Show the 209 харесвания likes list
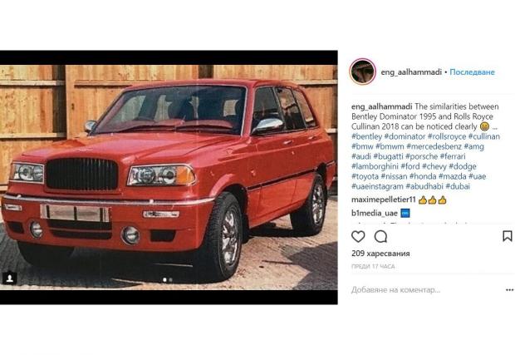This screenshot has height=355, width=515. [x=380, y=254]
